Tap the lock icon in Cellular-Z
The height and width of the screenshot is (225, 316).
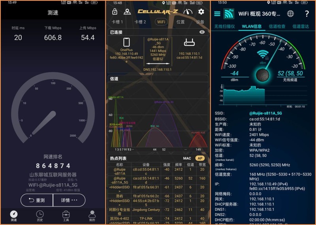tap(115, 12)
